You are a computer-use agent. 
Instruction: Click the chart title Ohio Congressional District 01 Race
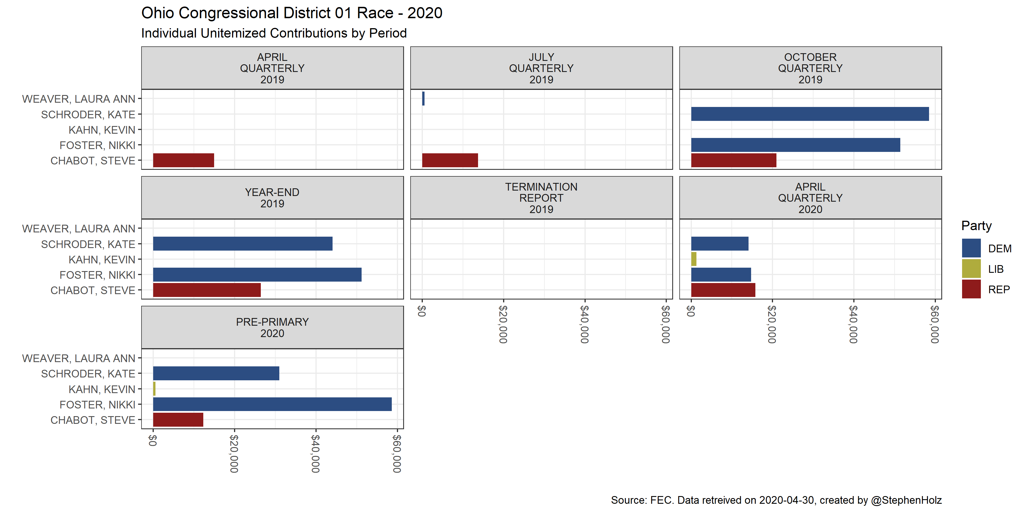coord(292,13)
